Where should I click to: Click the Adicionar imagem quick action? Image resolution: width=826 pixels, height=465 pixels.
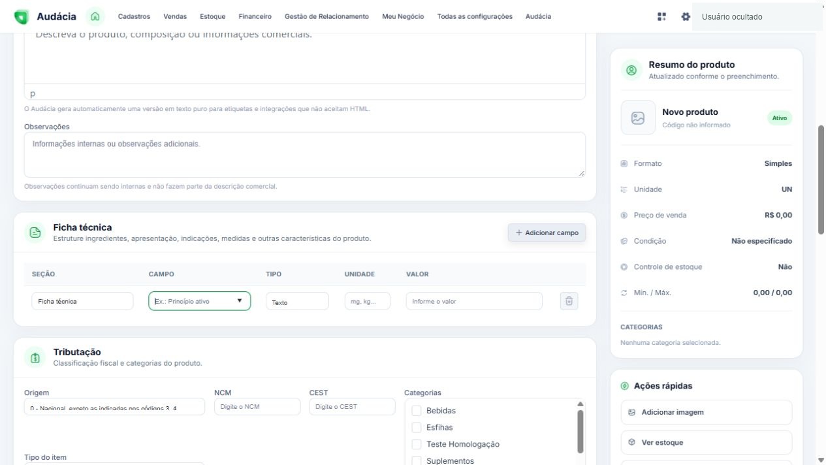point(706,413)
